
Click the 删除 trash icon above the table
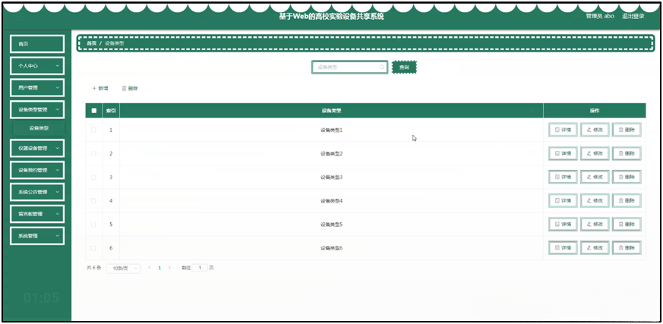(130, 88)
